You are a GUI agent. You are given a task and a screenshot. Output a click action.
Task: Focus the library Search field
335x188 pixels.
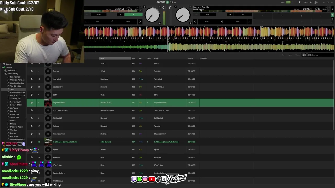coord(321,55)
